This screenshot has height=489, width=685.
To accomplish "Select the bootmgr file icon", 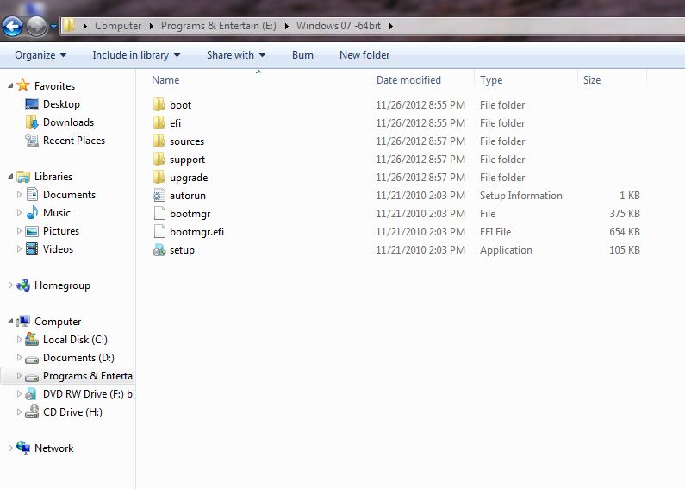I will (x=159, y=213).
